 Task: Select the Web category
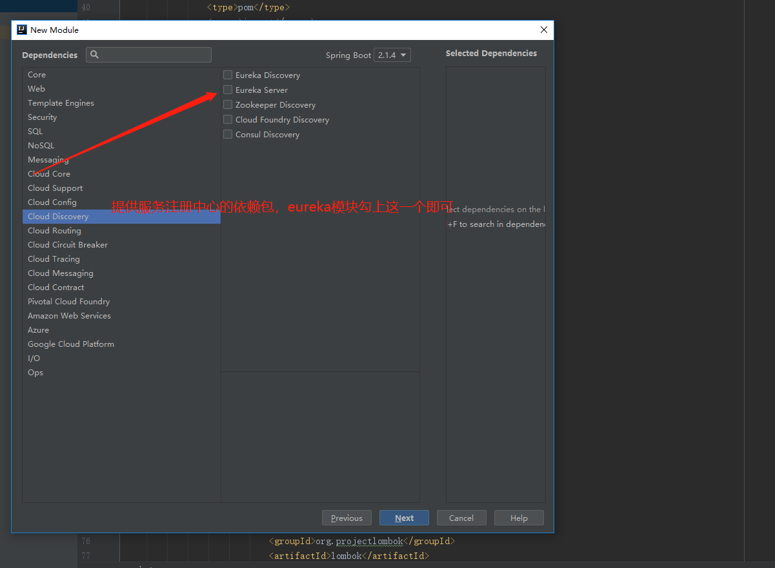(x=121, y=89)
